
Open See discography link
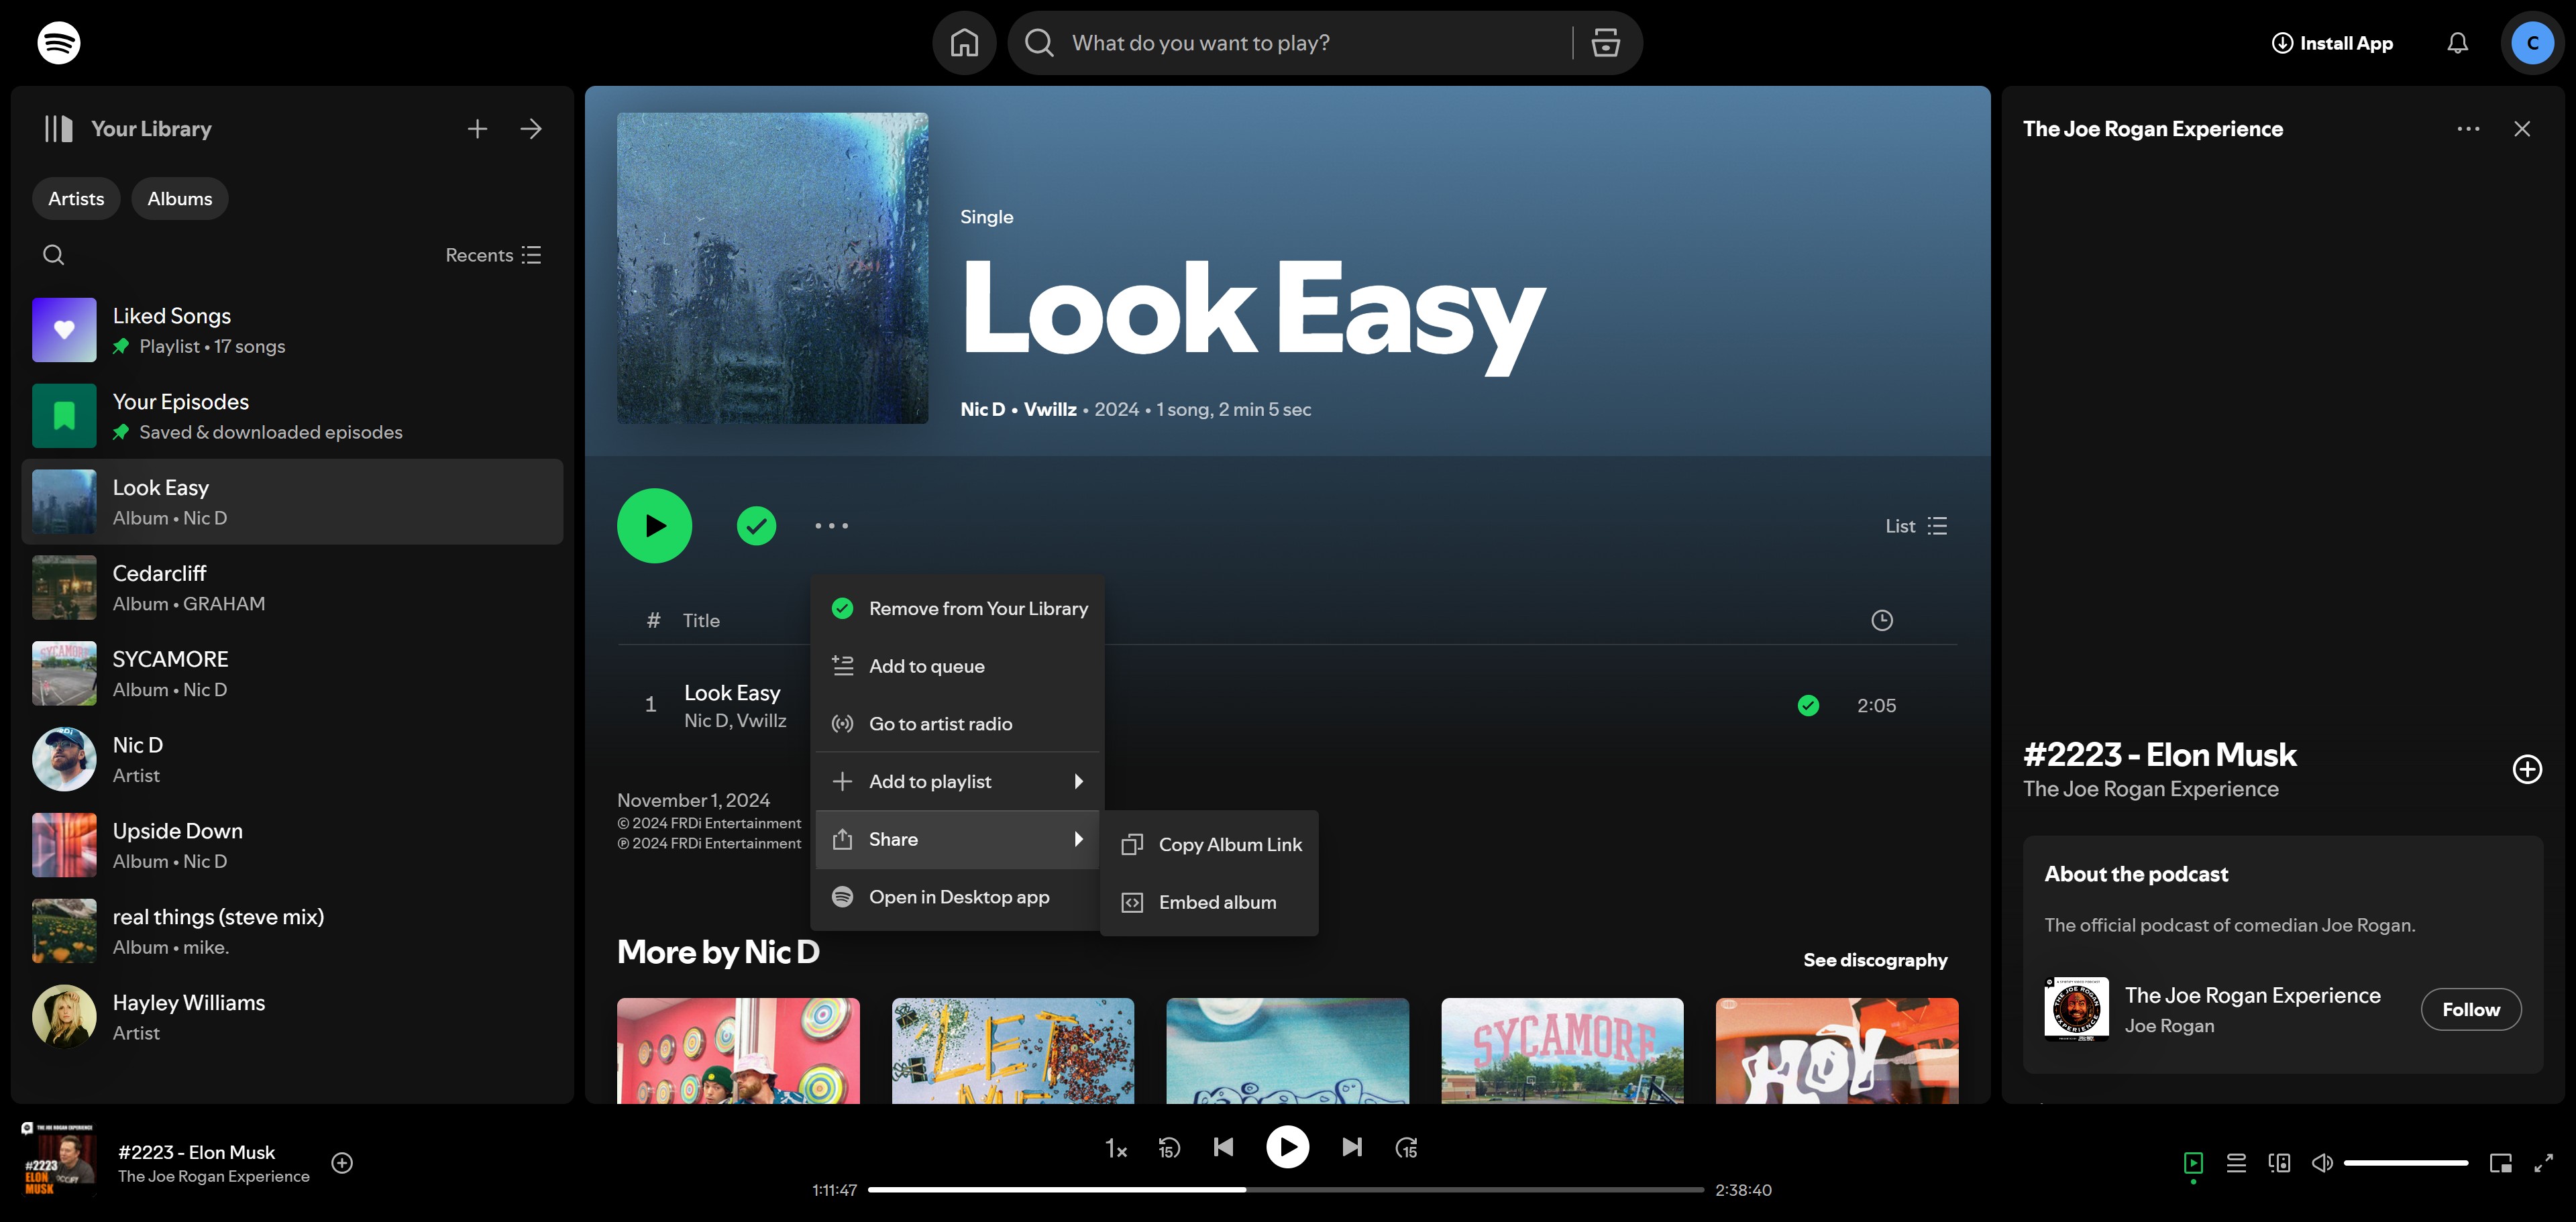click(x=1875, y=960)
